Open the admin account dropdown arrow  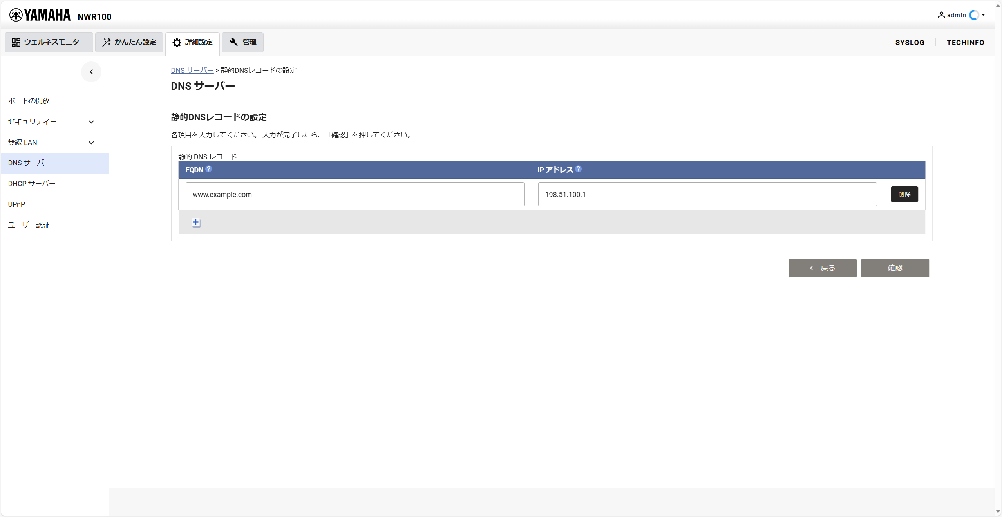983,15
